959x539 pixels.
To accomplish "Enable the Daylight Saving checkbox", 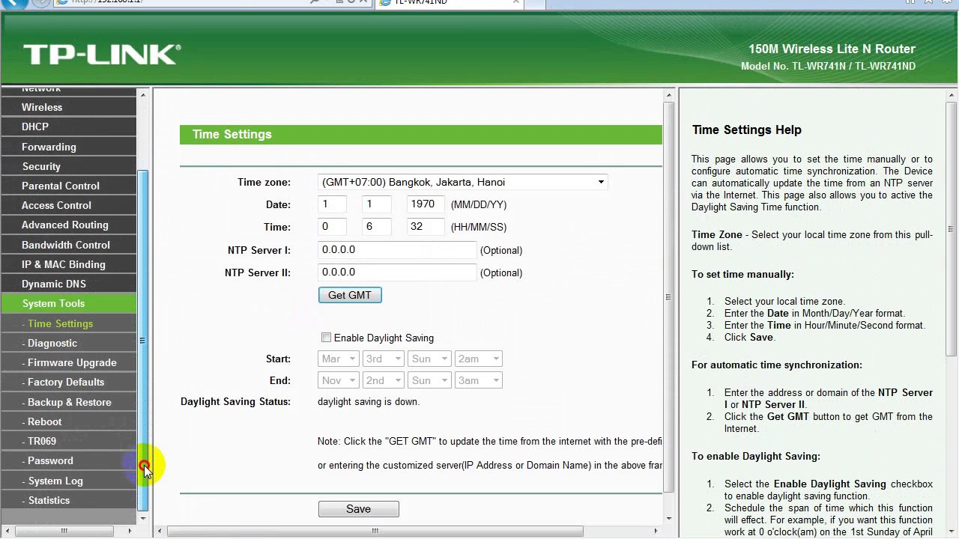I will click(x=326, y=338).
